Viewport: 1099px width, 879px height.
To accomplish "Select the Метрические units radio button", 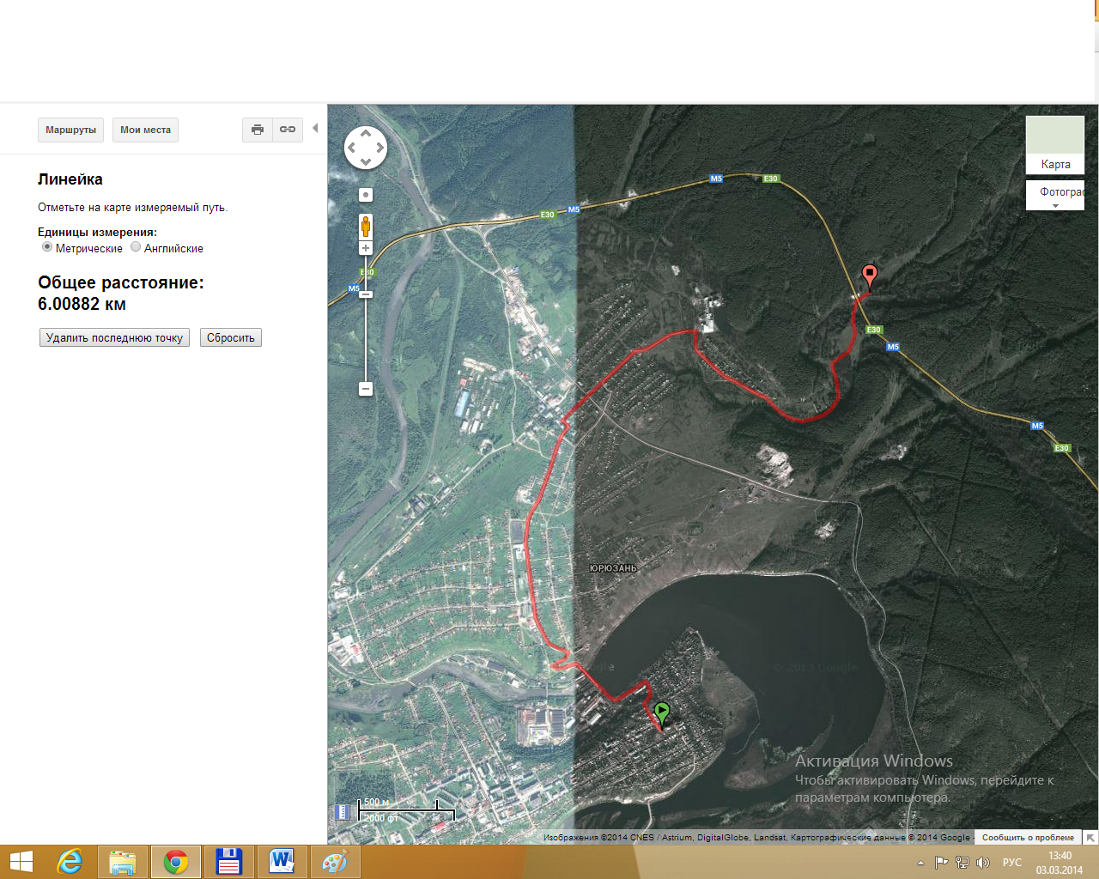I will coord(47,247).
